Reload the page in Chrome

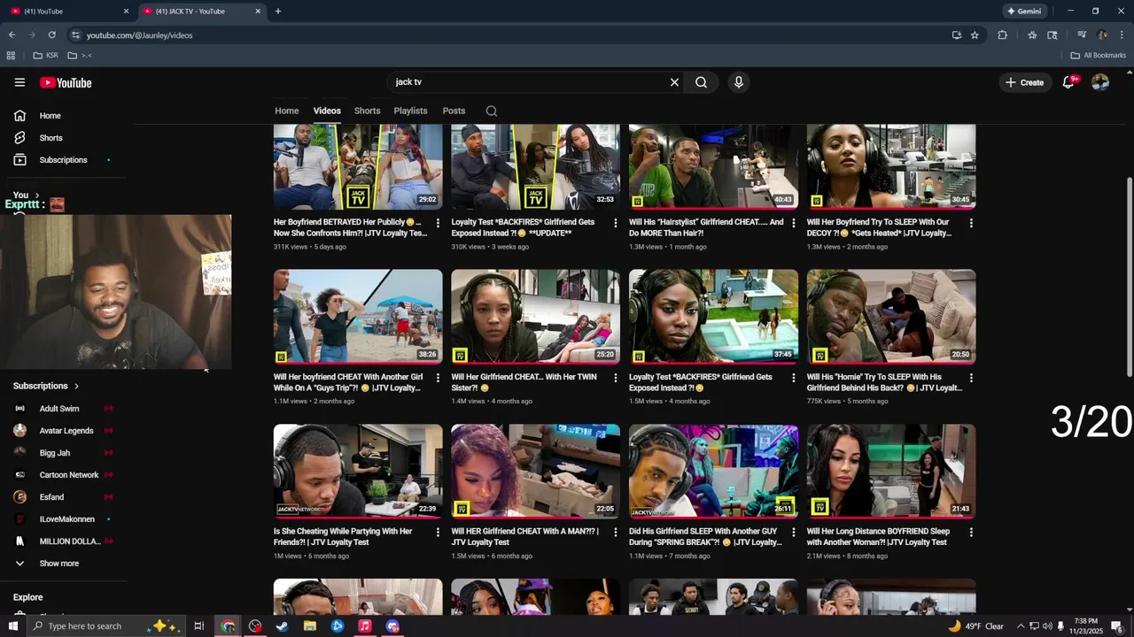pos(52,35)
